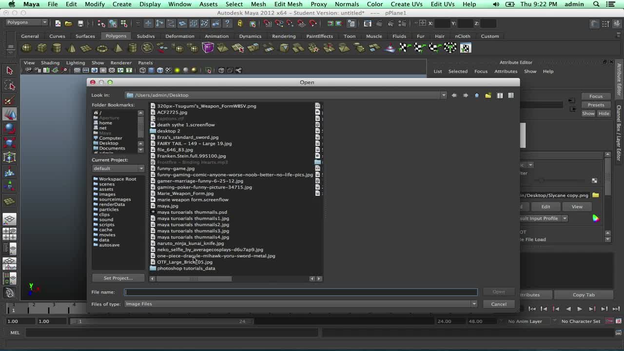Jump to start of playback range

[532, 309]
